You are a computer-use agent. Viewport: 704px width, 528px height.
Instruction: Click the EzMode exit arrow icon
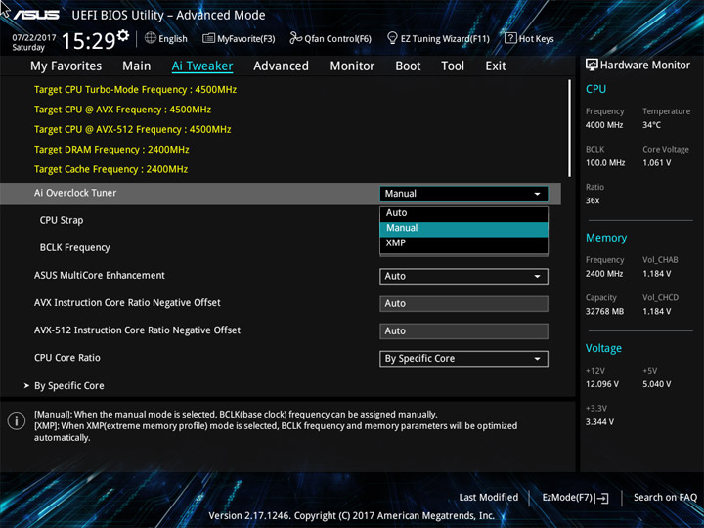[x=602, y=498]
